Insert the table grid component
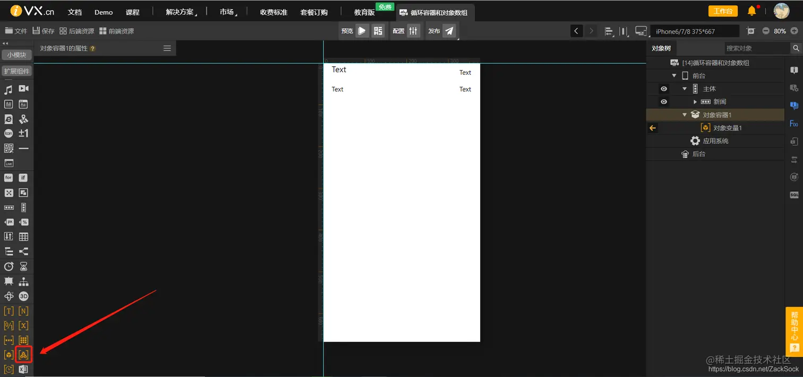This screenshot has height=377, width=803. (23, 237)
